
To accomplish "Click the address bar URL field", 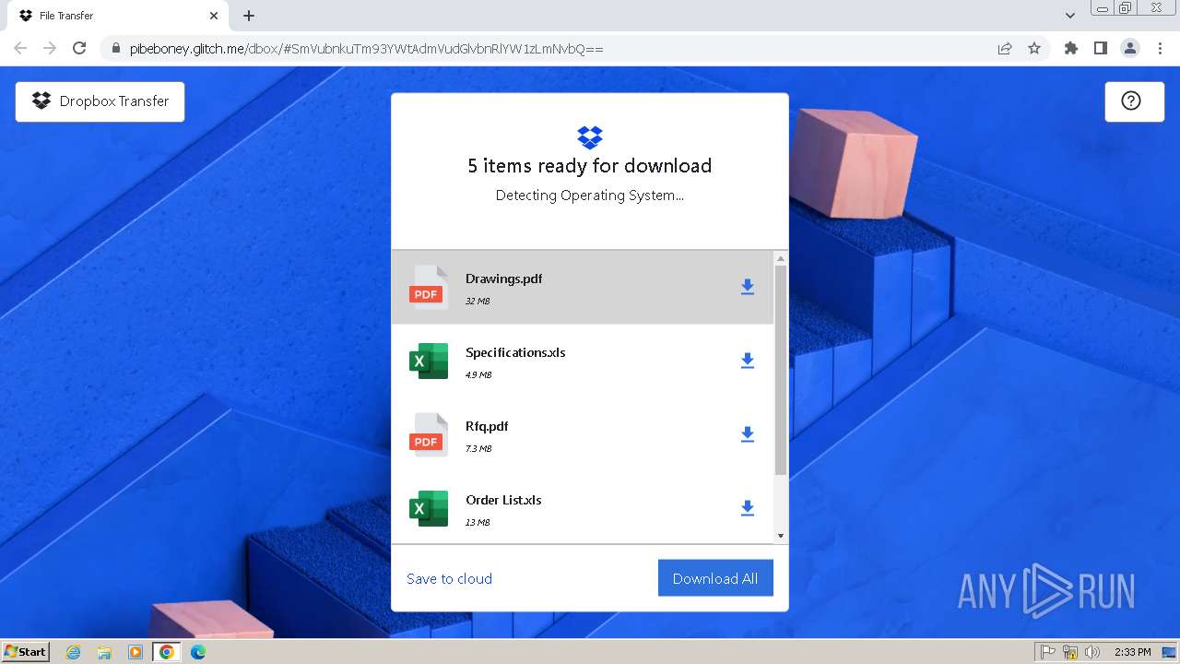I will click(553, 49).
